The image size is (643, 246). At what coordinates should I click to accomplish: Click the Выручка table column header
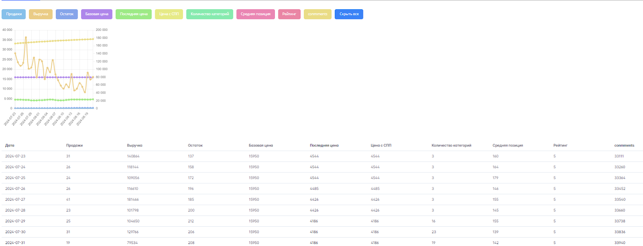tap(135, 145)
